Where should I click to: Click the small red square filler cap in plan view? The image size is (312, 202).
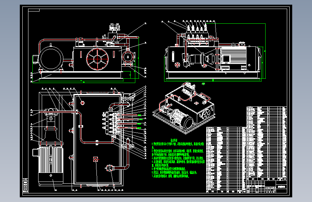[95, 159]
